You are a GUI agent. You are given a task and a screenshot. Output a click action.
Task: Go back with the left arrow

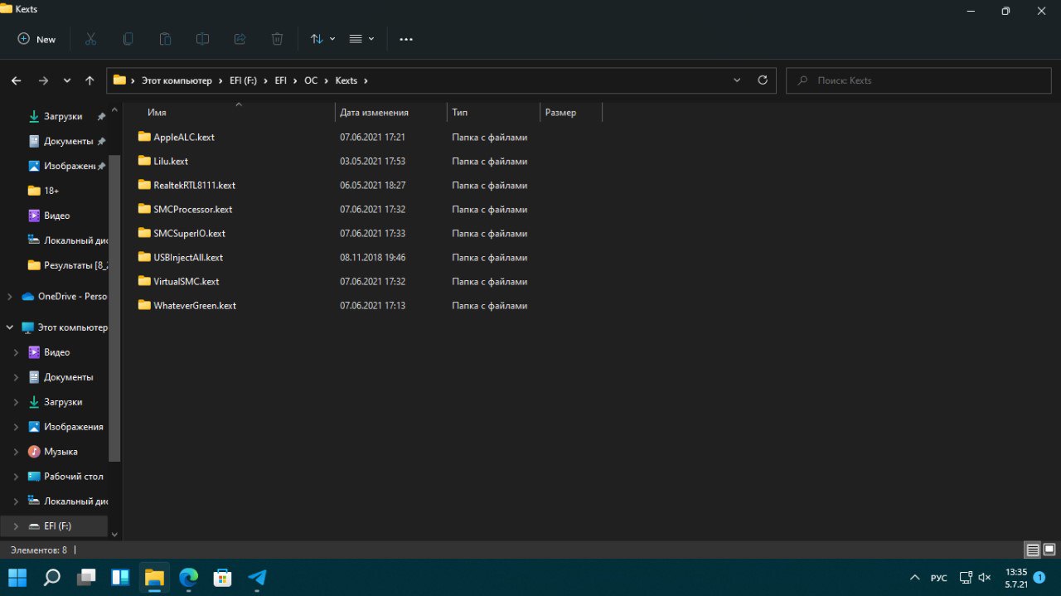(17, 80)
